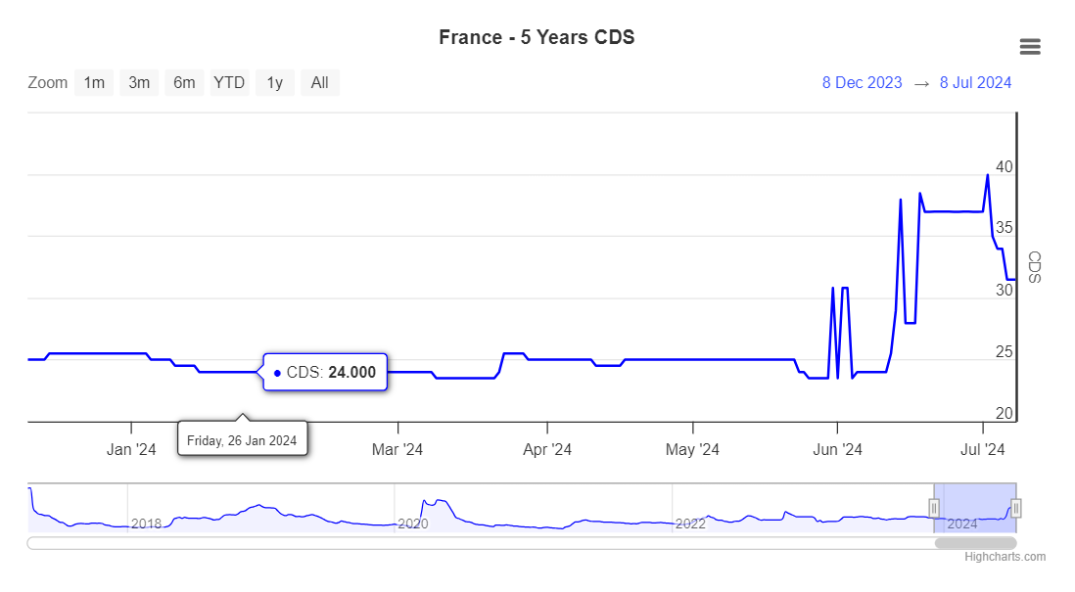Viewport: 1075px width, 592px height.
Task: Click the 2020 area in navigator
Action: pos(412,524)
